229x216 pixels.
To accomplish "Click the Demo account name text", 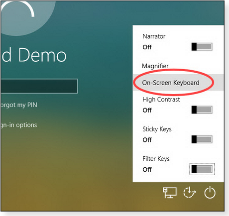I will [42, 55].
